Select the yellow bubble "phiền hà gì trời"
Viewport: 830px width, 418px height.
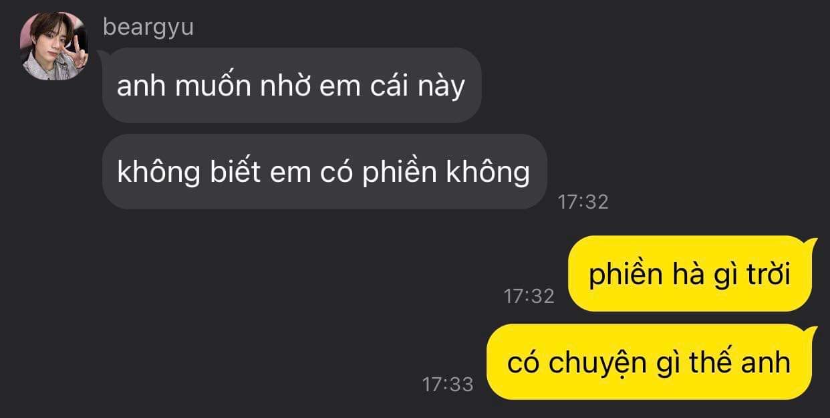coord(690,274)
